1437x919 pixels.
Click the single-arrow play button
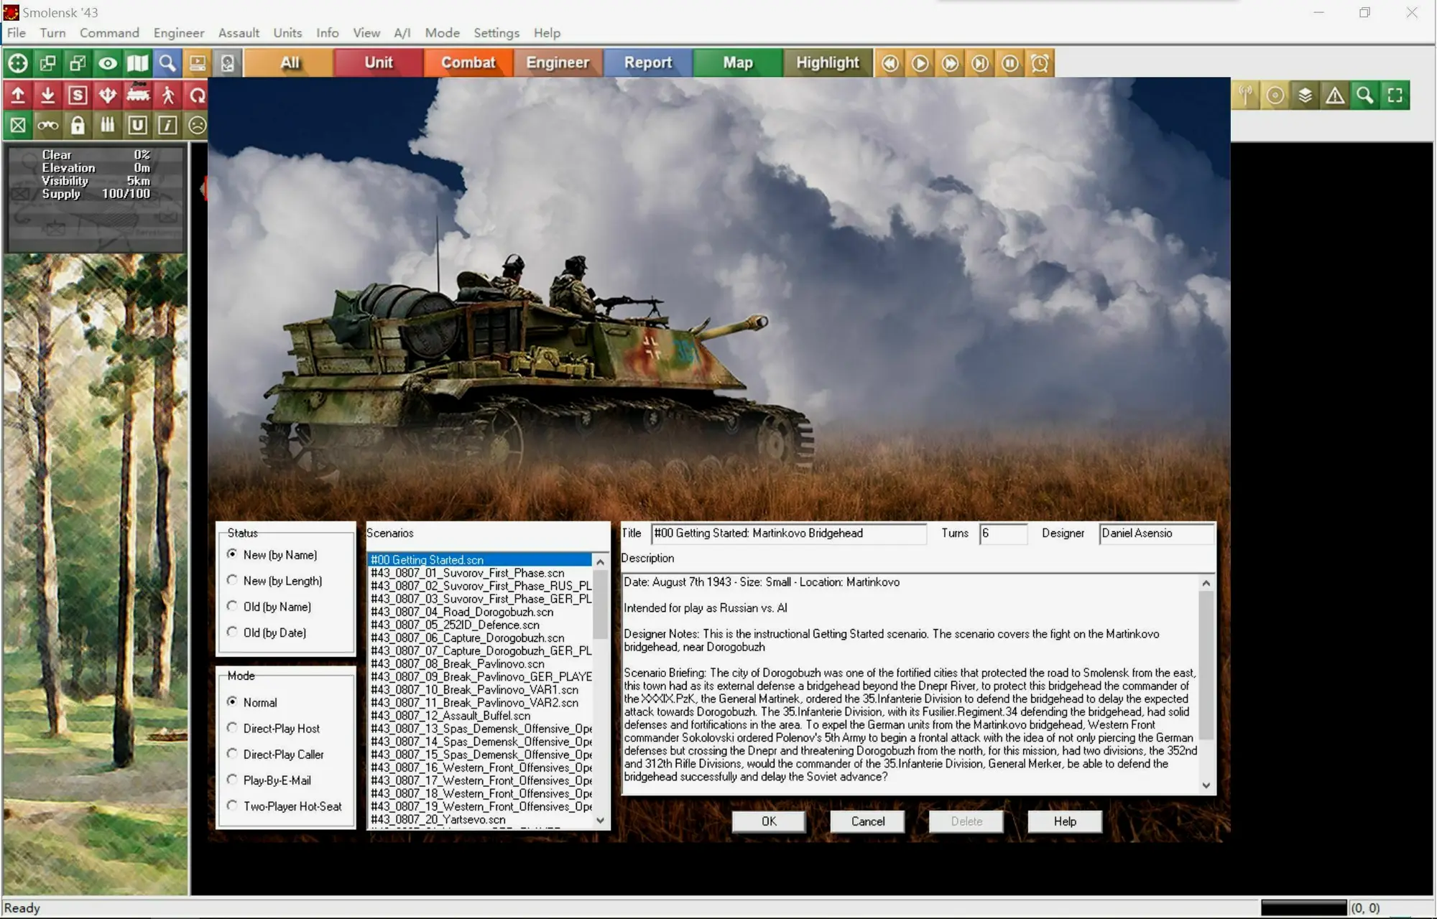(x=920, y=63)
